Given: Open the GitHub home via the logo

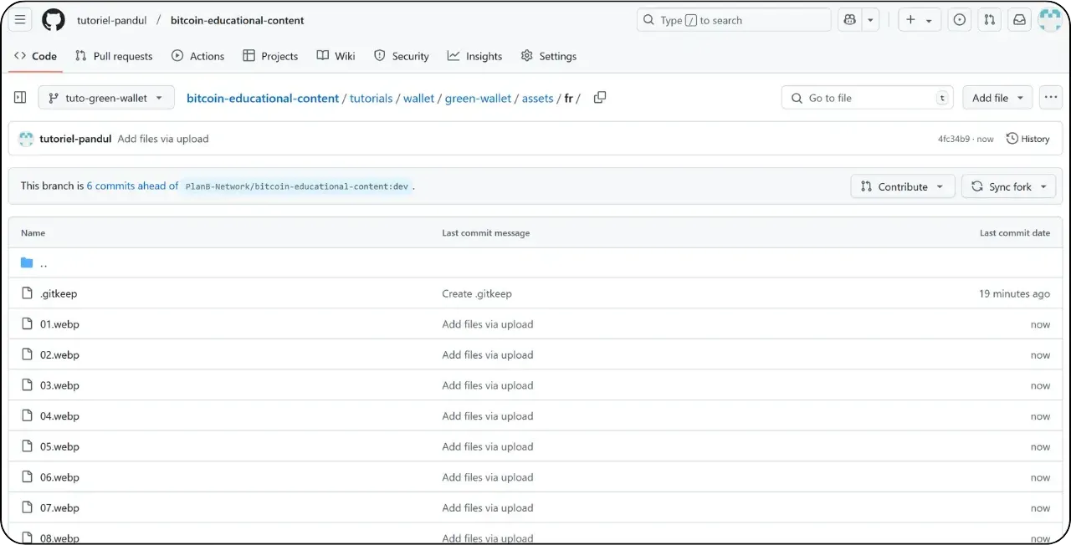Looking at the screenshot, I should (x=53, y=20).
